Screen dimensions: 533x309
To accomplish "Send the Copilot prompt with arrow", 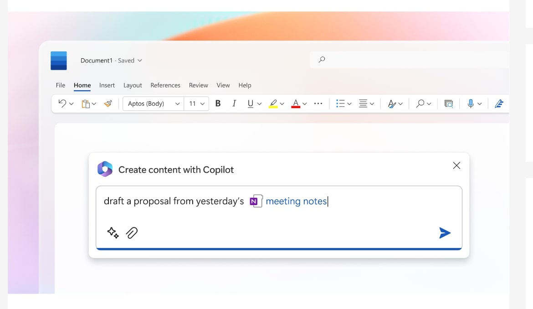I will [445, 233].
